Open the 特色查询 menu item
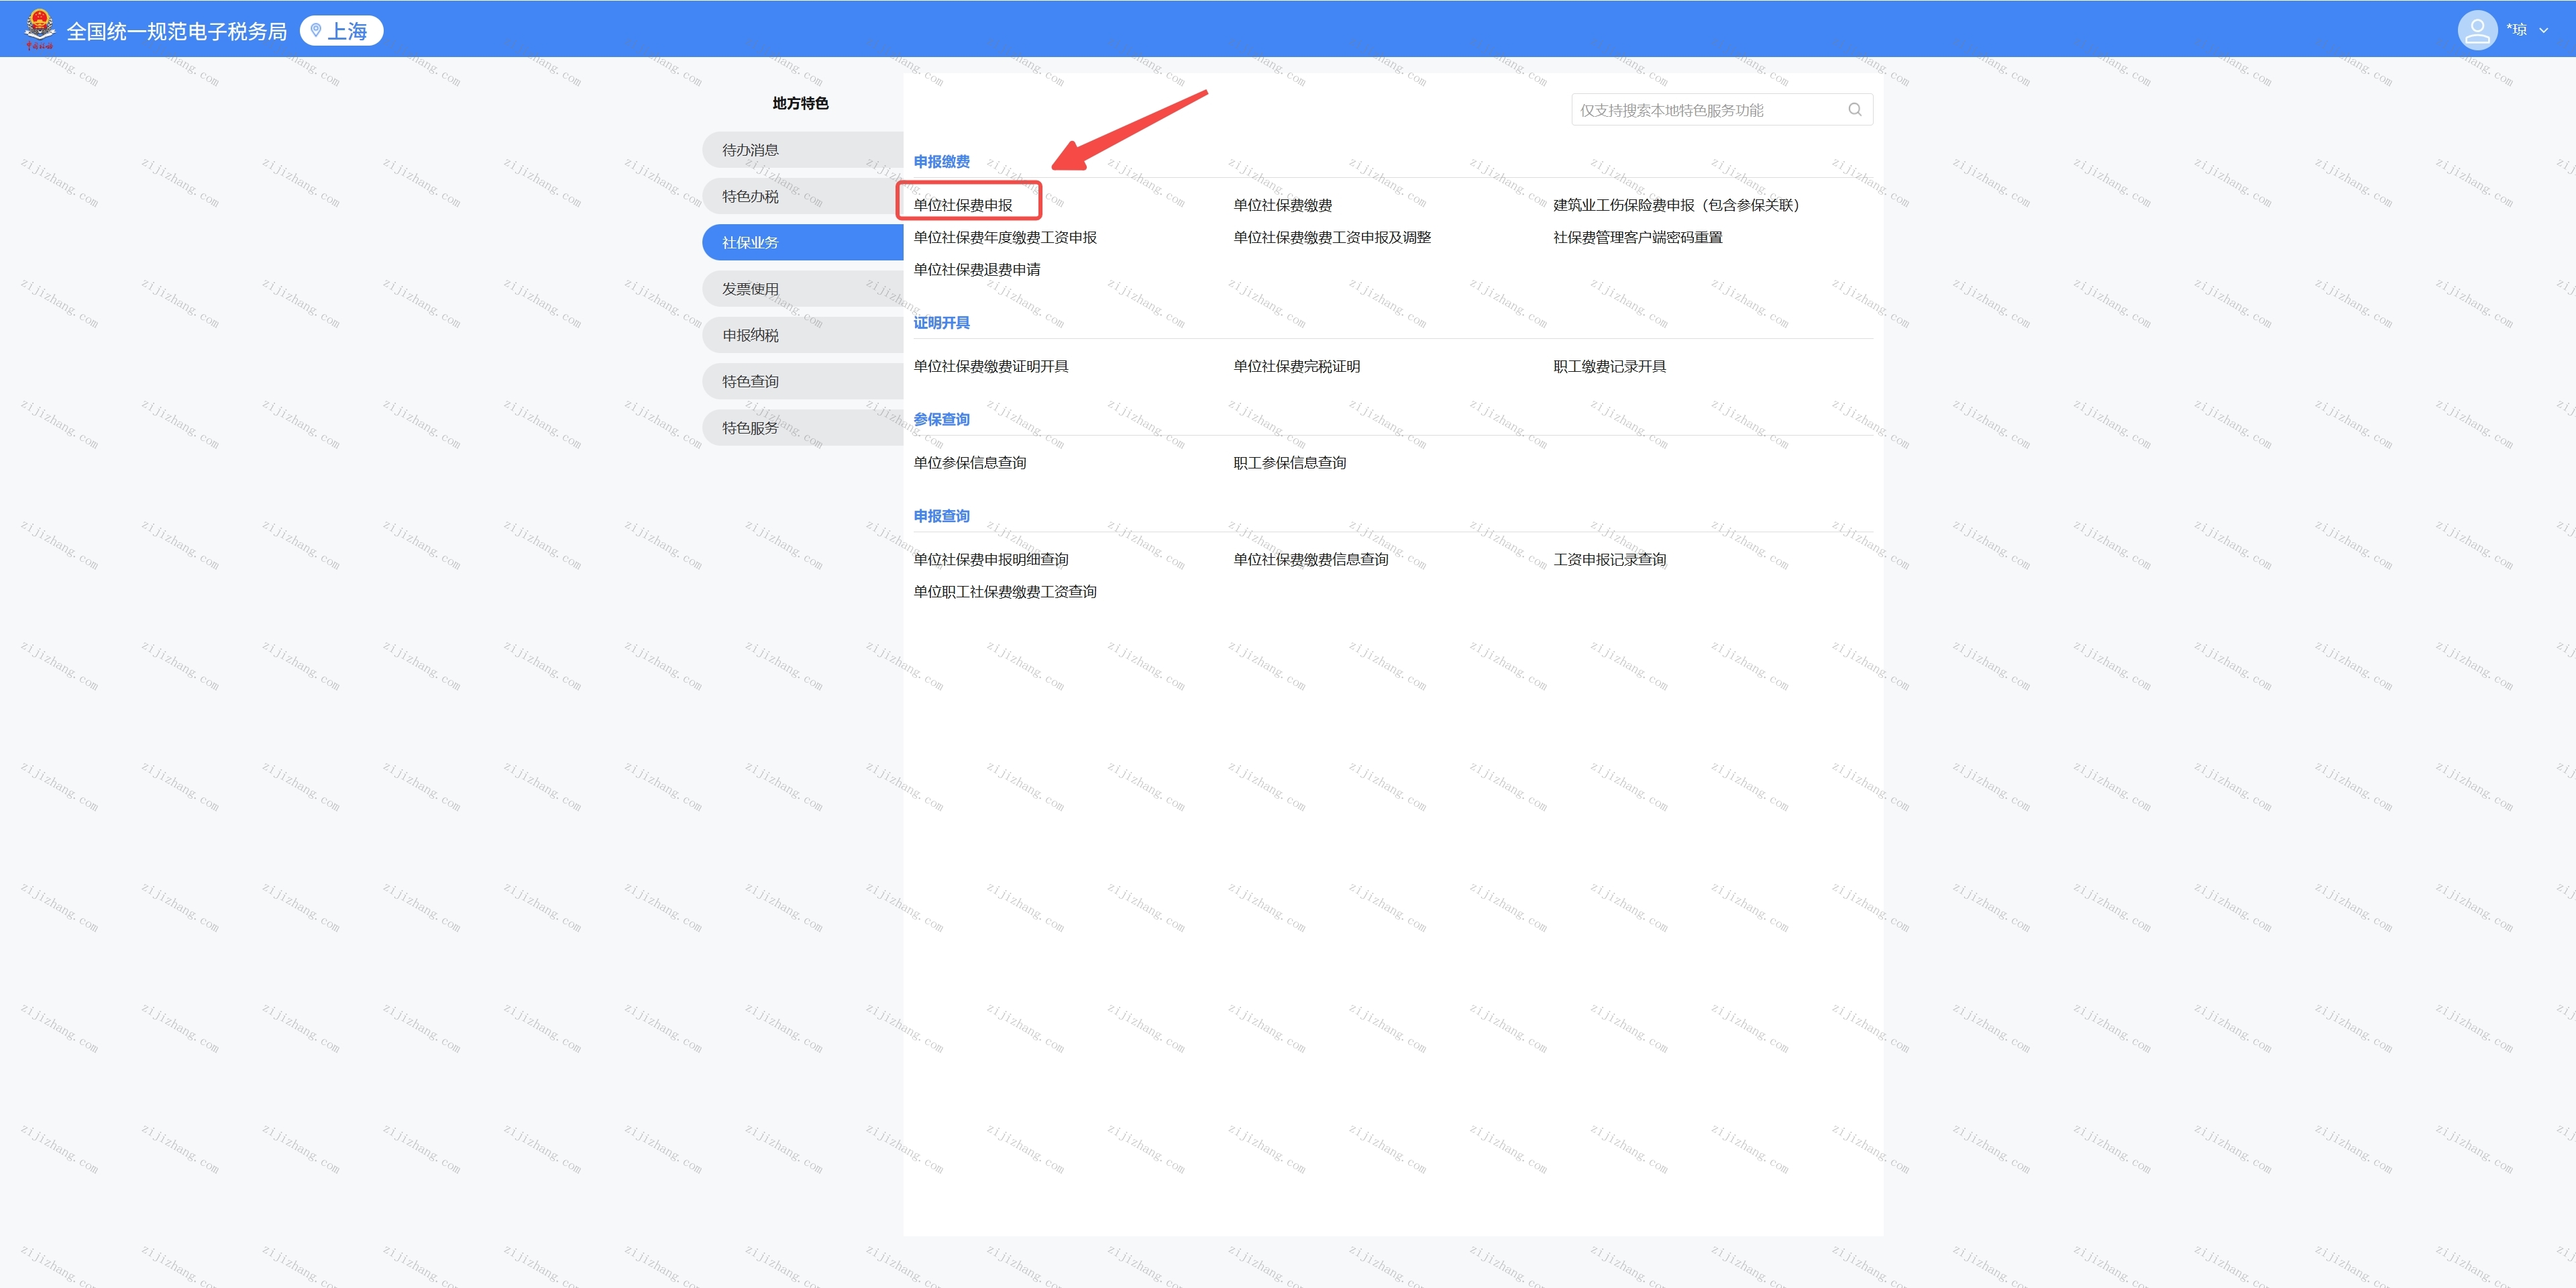The height and width of the screenshot is (1288, 2576). [x=802, y=381]
